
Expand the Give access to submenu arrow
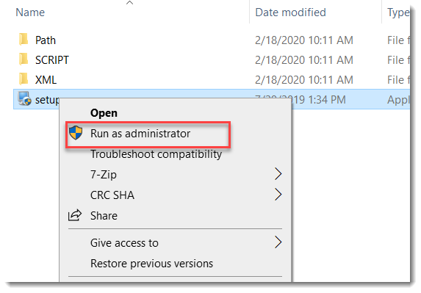coord(278,242)
